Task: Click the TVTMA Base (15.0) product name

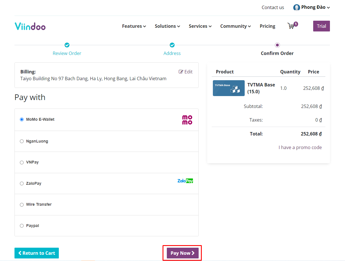Action: pos(261,88)
